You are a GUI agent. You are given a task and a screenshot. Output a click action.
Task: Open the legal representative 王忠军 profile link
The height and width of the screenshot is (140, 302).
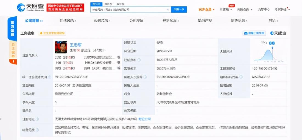75,45
